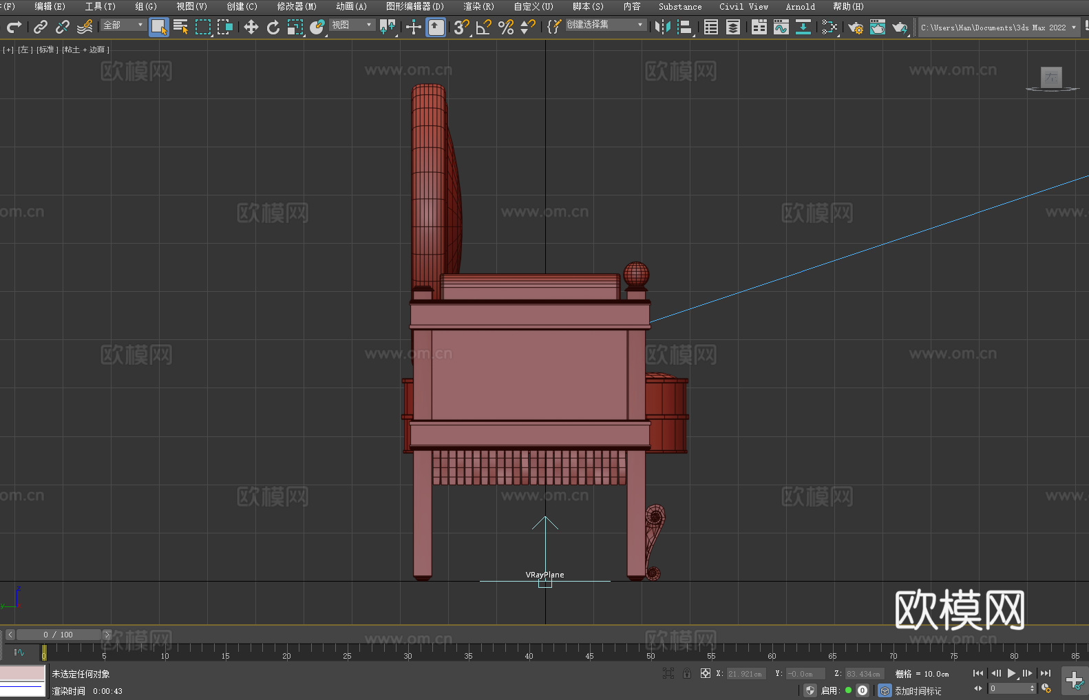Activate the Select Object tool
The image size is (1089, 700).
click(x=159, y=27)
